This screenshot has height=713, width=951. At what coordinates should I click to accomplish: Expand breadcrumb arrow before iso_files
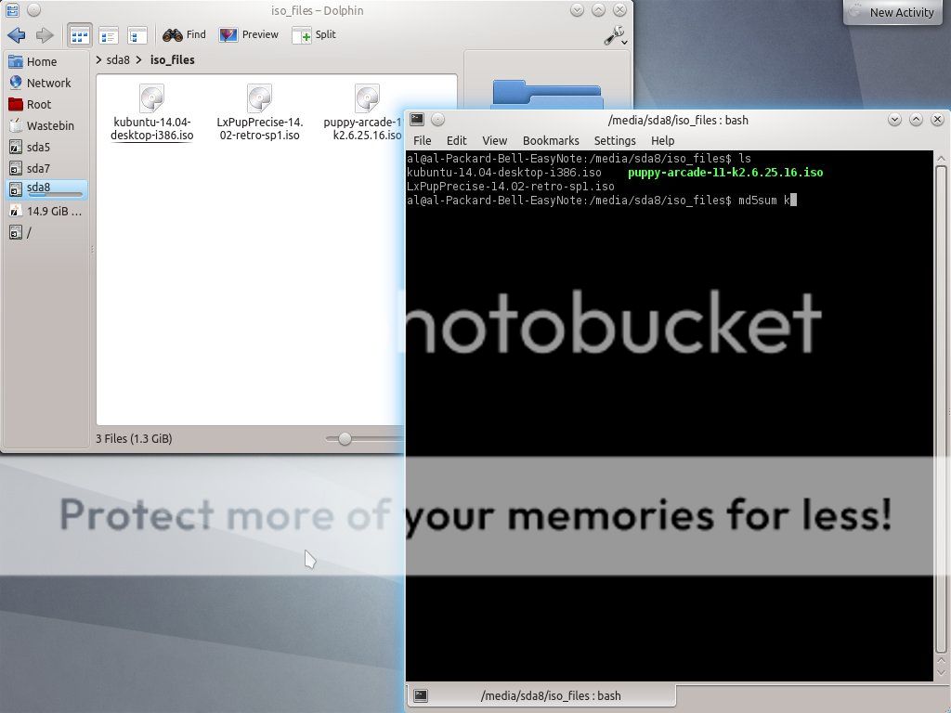click(139, 60)
